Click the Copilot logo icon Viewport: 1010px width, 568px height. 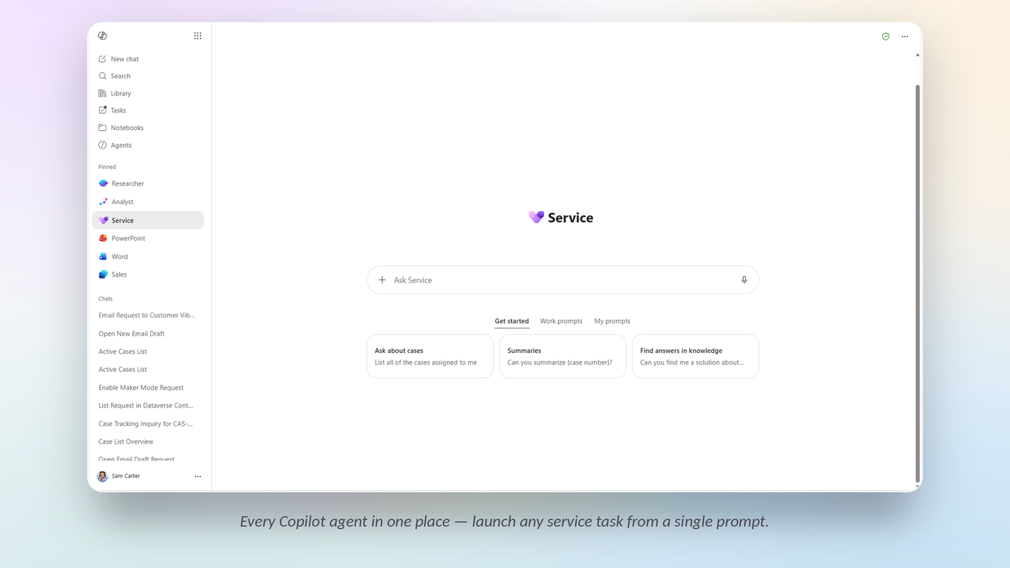[x=103, y=35]
